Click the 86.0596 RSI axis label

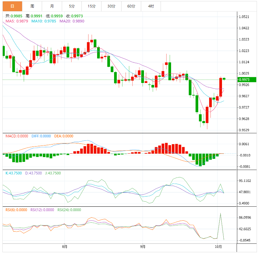(x=245, y=218)
